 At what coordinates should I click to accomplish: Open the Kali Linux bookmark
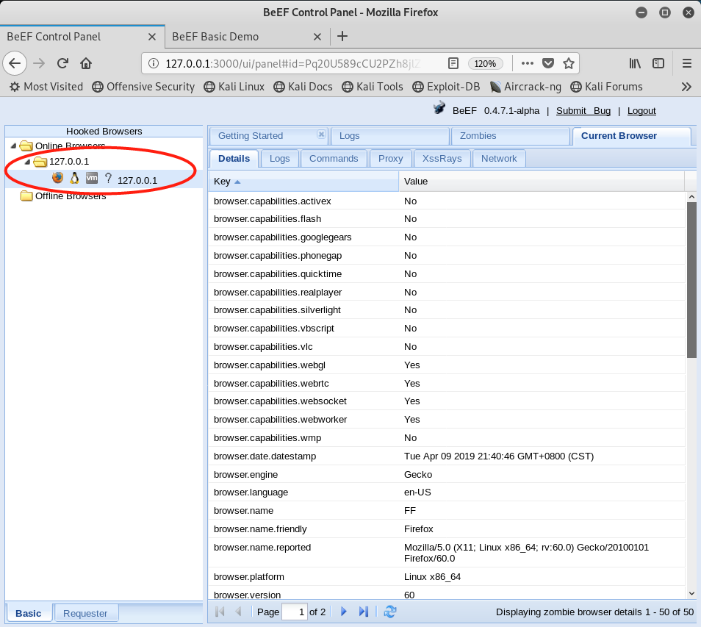(x=234, y=87)
